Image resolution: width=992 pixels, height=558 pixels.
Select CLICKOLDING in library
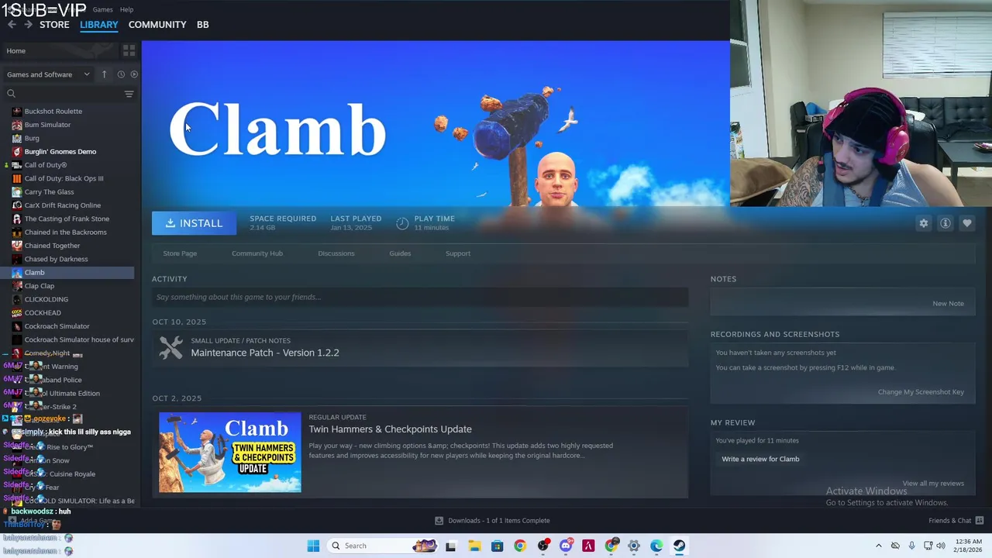(x=46, y=299)
